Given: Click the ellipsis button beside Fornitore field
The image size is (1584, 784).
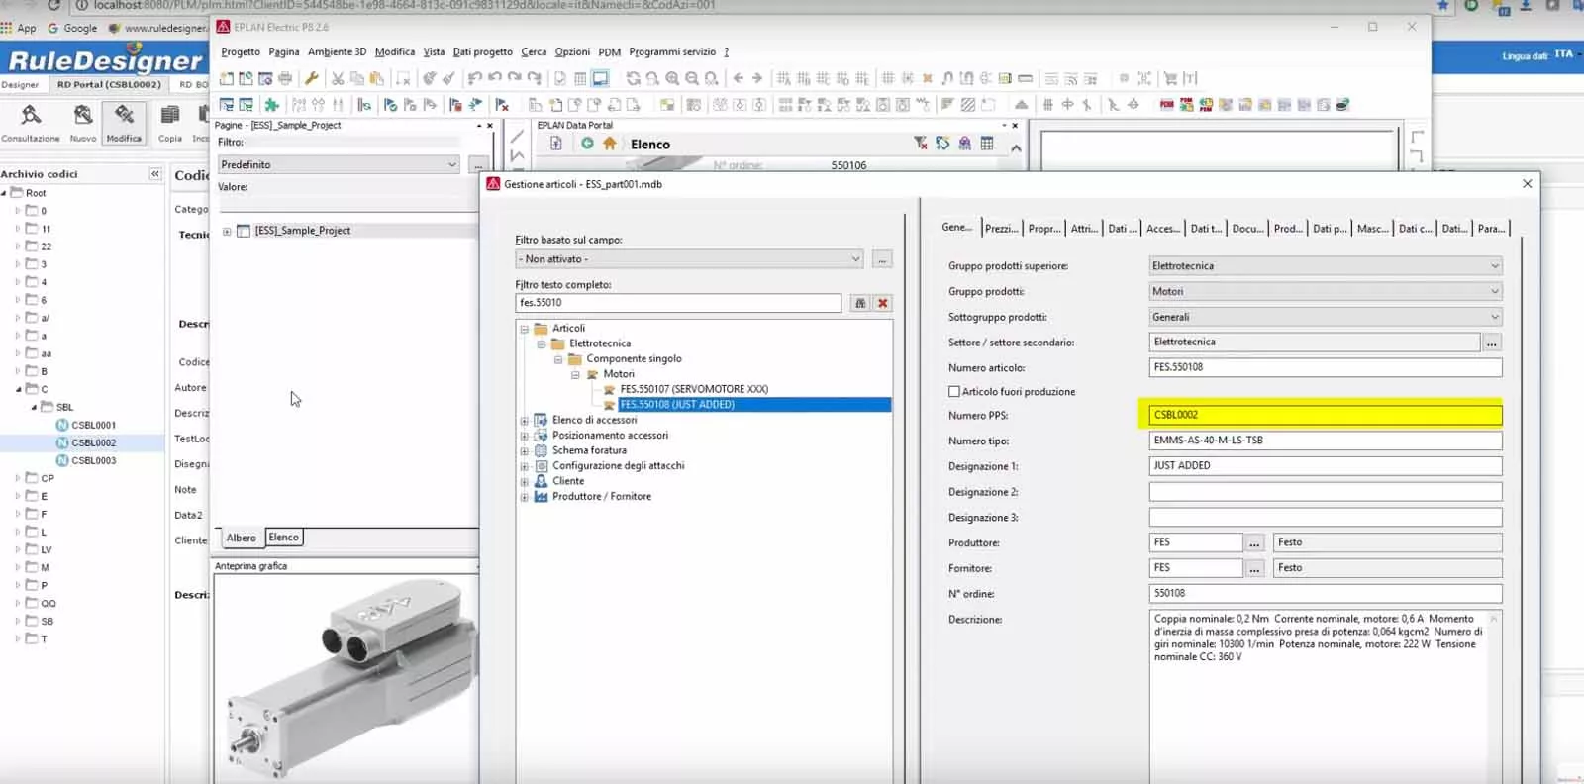Looking at the screenshot, I should (x=1254, y=569).
